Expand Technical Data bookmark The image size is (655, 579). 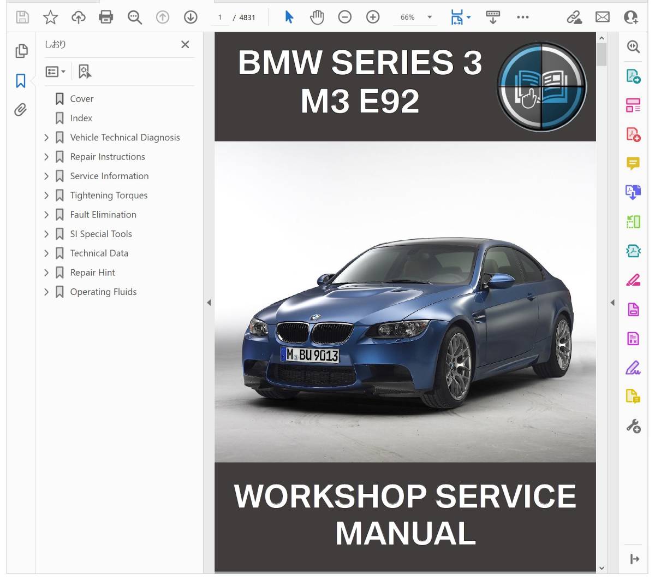[x=46, y=253]
